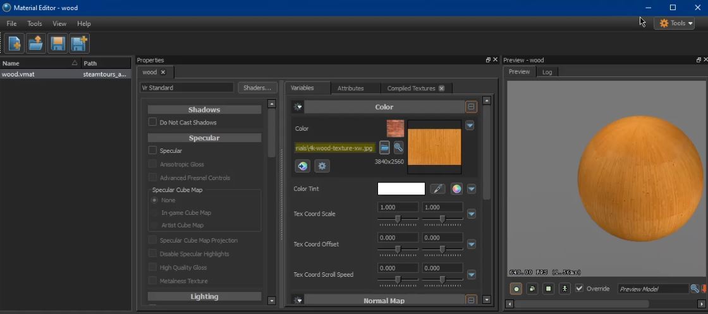Click the Color texture path input field

pos(334,148)
